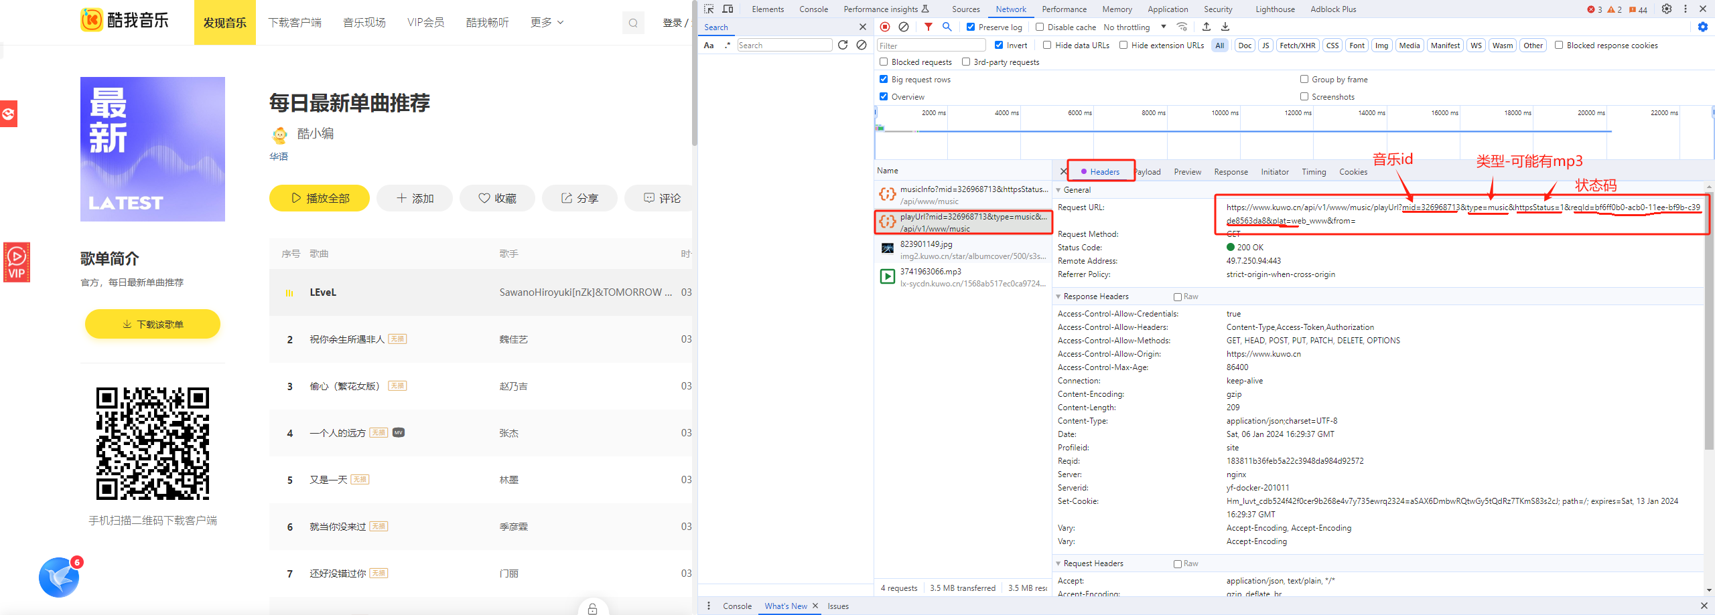Open the Application tab

coord(1168,9)
